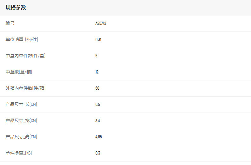Select the product width value 3.3
Viewport: 251px width, 165px height.
[98, 120]
